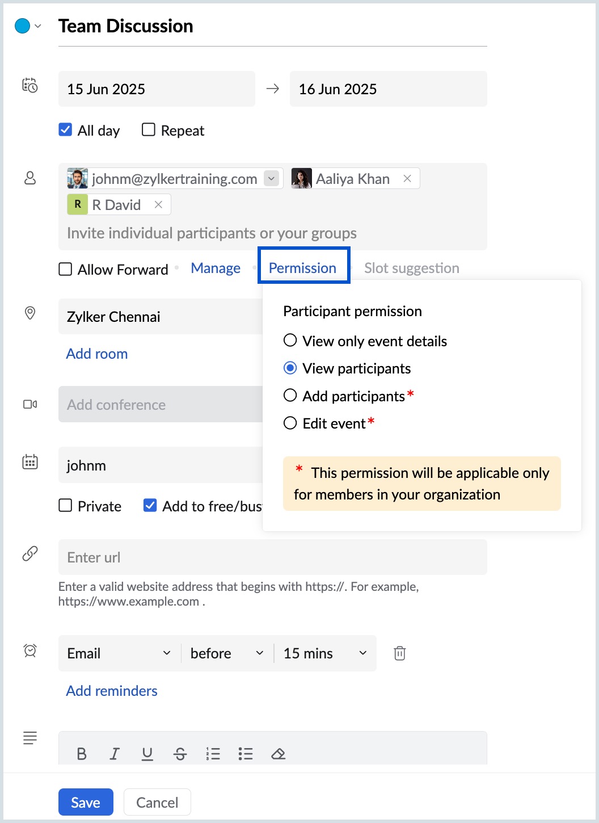Toggle Underline in description toolbar

(147, 754)
